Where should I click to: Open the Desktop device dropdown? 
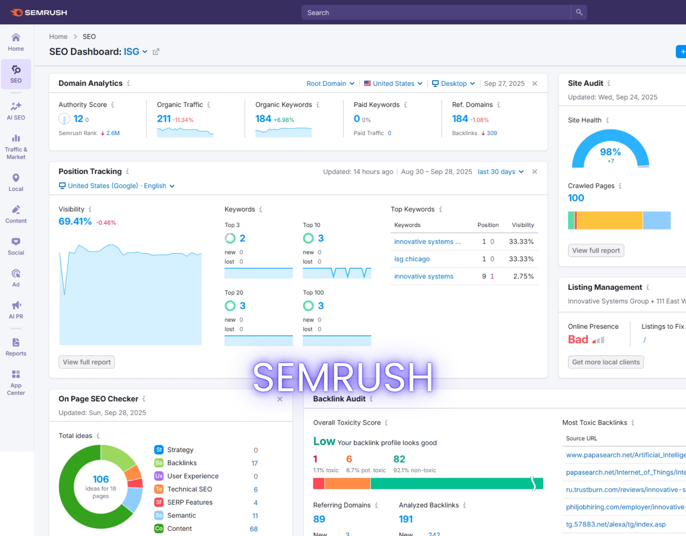pyautogui.click(x=453, y=83)
